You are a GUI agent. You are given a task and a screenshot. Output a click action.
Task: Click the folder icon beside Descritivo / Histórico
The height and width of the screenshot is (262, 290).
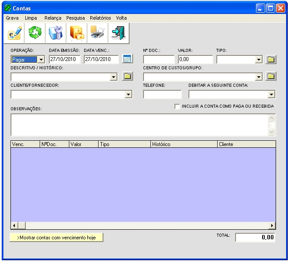coord(127,77)
